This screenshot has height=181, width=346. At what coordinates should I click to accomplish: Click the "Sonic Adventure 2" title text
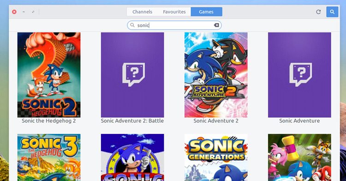pyautogui.click(x=216, y=121)
